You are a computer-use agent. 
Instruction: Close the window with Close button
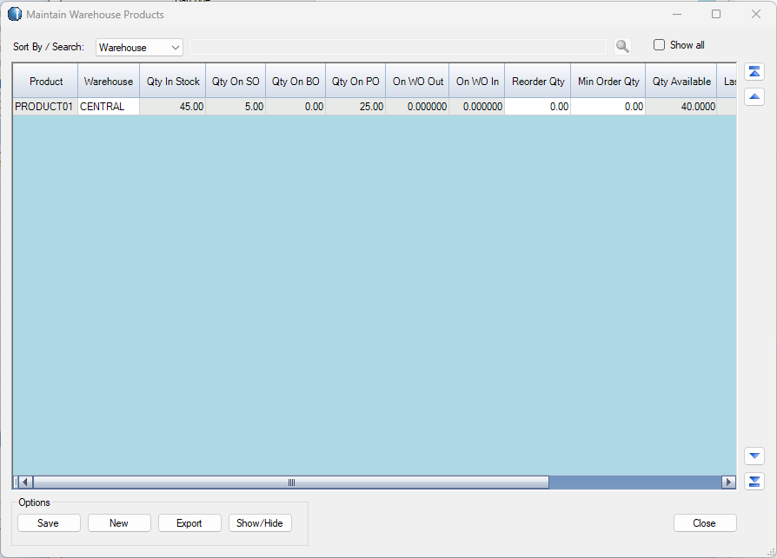click(x=704, y=523)
